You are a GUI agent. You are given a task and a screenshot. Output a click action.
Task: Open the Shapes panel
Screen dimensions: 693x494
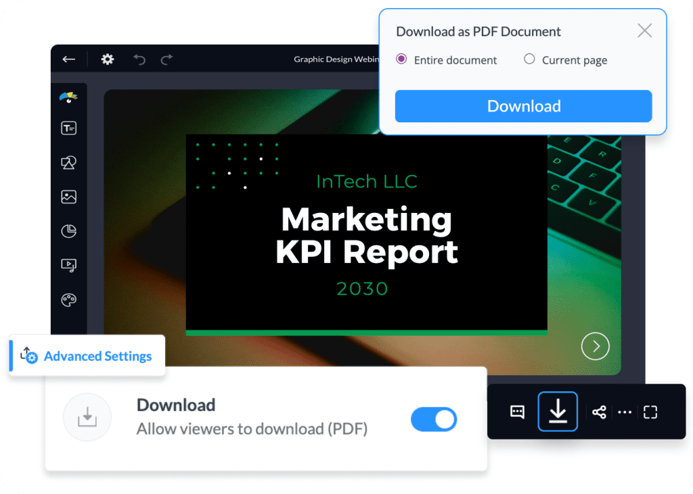click(68, 162)
